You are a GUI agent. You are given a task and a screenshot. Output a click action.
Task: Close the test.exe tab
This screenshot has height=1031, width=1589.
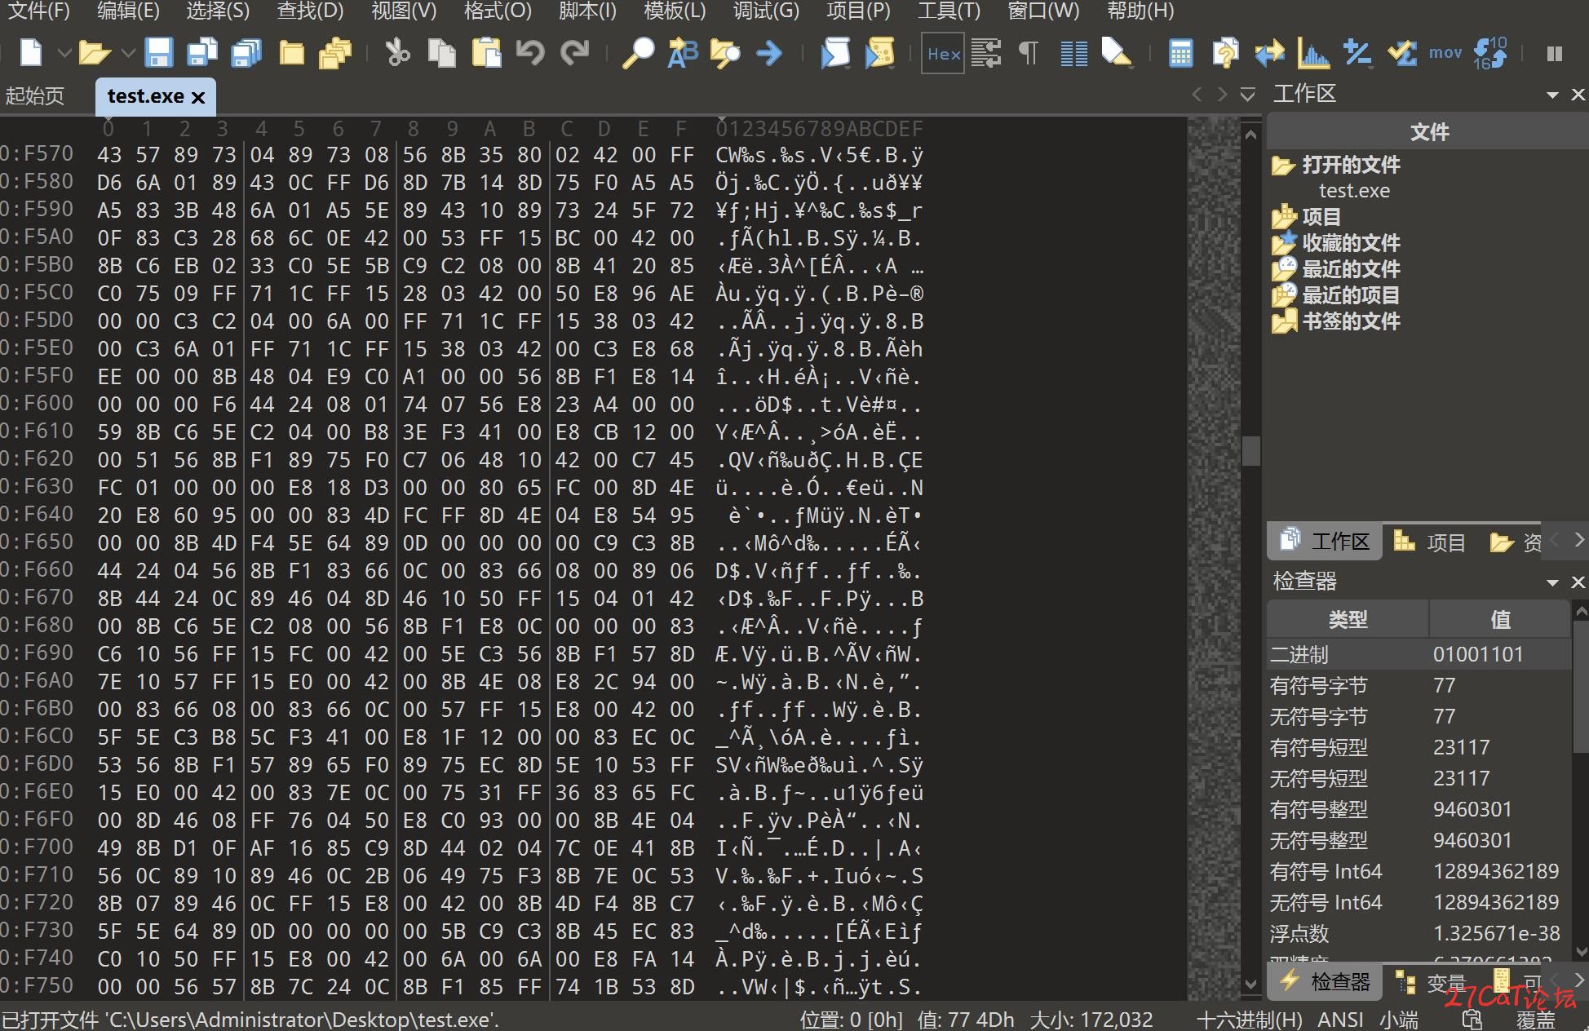point(197,98)
